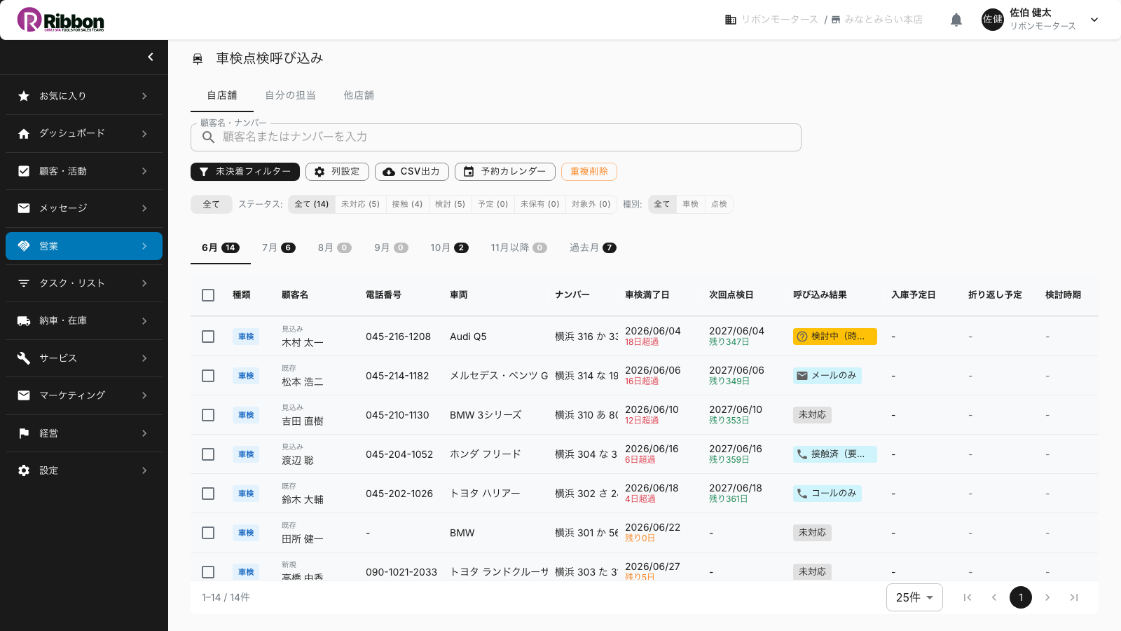Open the 7月 month tab

[278, 247]
